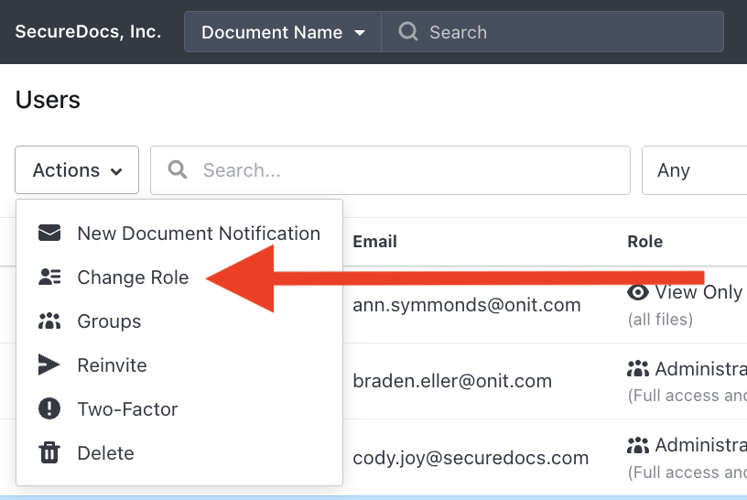
Task: Select Change Role in the Actions menu
Action: click(x=179, y=277)
